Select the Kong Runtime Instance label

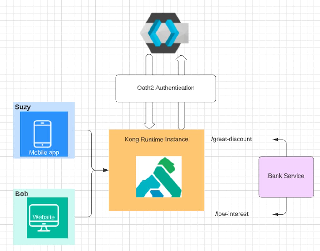click(x=156, y=139)
